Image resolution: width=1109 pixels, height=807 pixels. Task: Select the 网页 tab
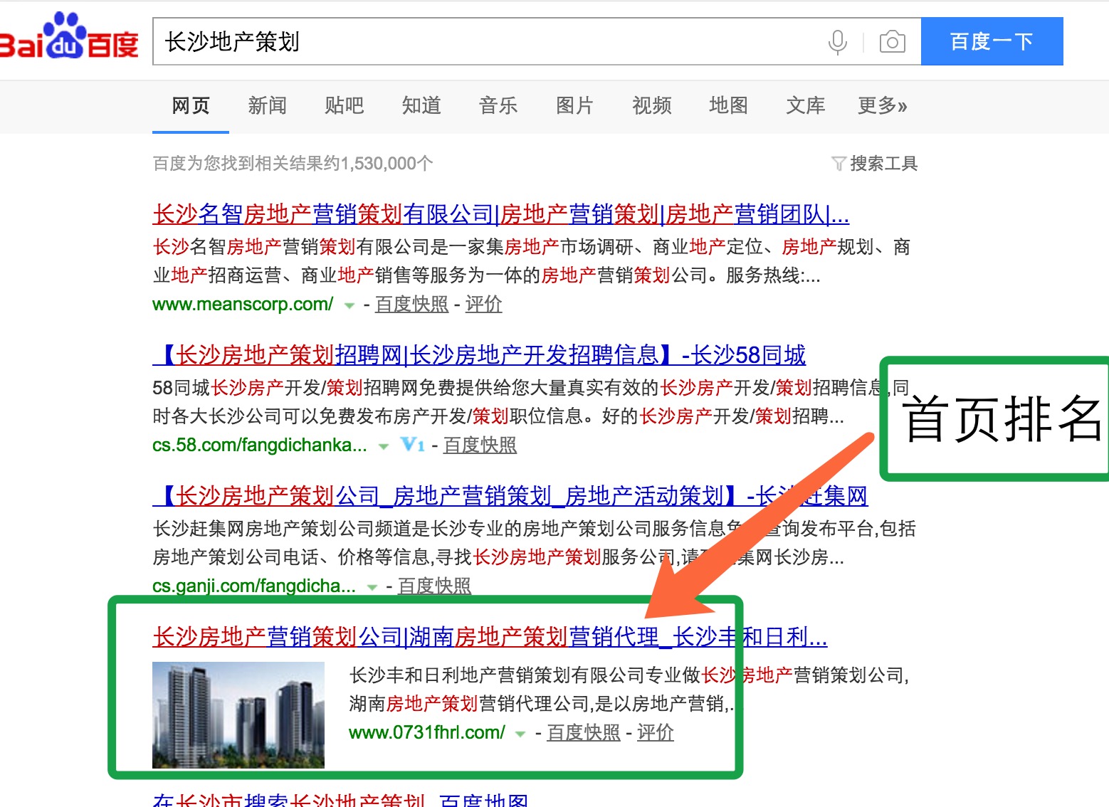[191, 106]
